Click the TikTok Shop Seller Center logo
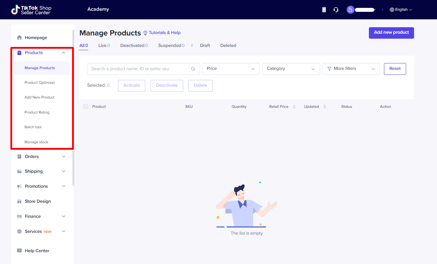This screenshot has height=264, width=437. (x=30, y=10)
